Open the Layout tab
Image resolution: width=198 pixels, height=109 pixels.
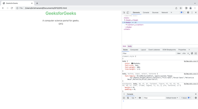point(143,50)
